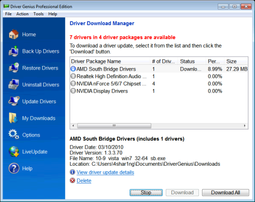
Task: Click the Uninstall Drivers icon
Action: click(14, 84)
